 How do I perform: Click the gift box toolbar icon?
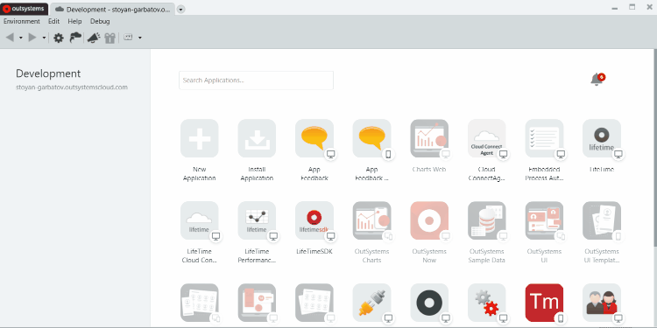[109, 38]
